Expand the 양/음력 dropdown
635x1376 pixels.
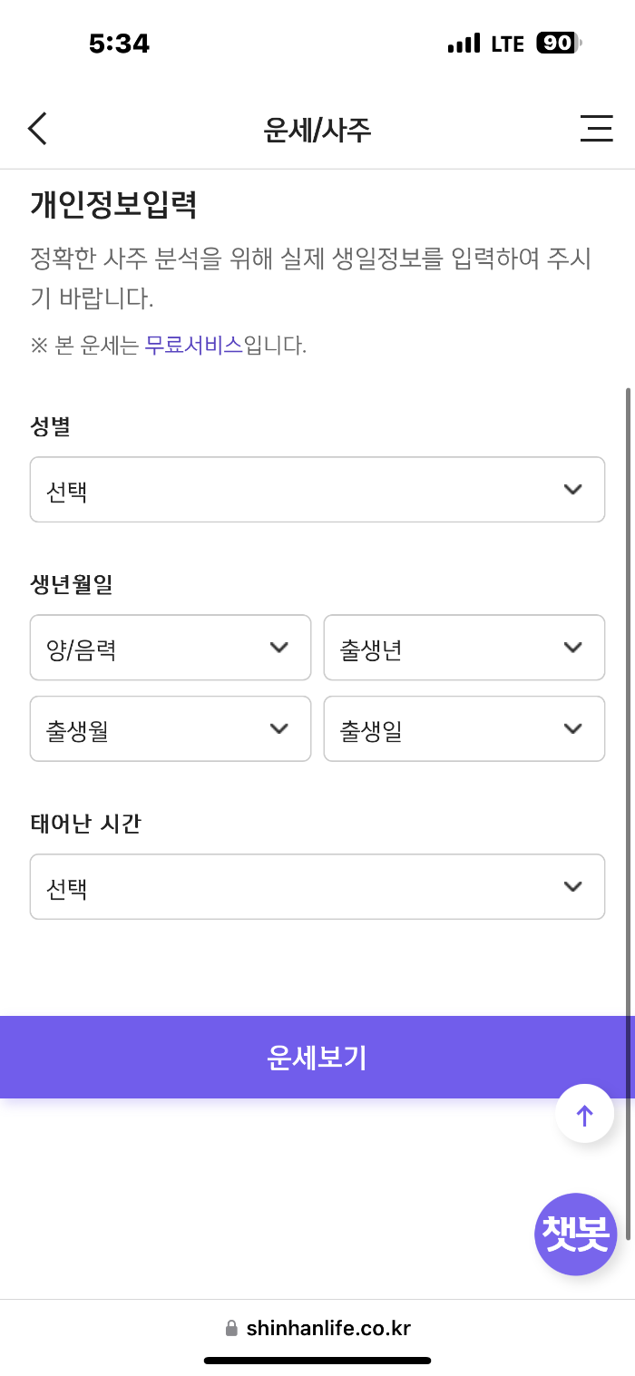pos(171,648)
